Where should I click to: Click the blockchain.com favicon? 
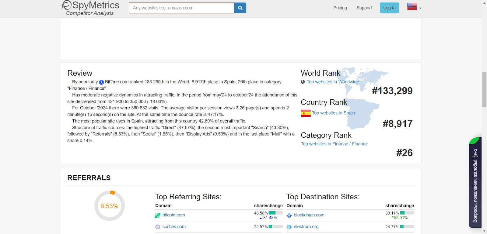pos(289,215)
